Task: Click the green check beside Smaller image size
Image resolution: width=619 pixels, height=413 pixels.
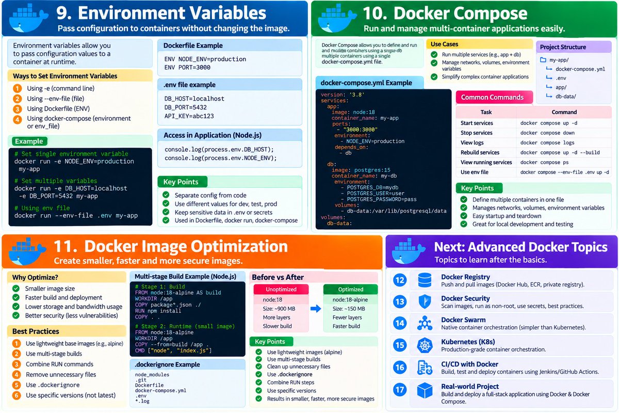Action: [x=16, y=289]
